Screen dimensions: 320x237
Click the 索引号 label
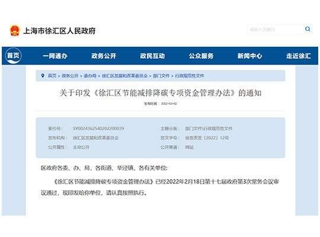(55, 129)
